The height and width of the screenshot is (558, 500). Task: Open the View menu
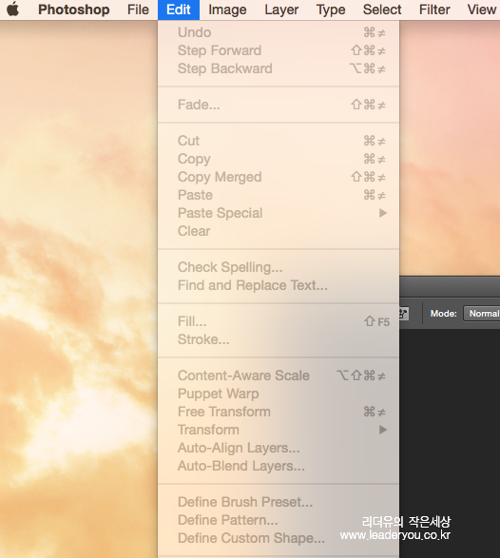[482, 10]
